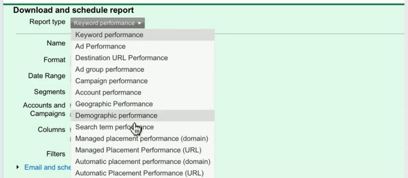Choose Search term performance option
The height and width of the screenshot is (178, 408).
(x=143, y=127)
